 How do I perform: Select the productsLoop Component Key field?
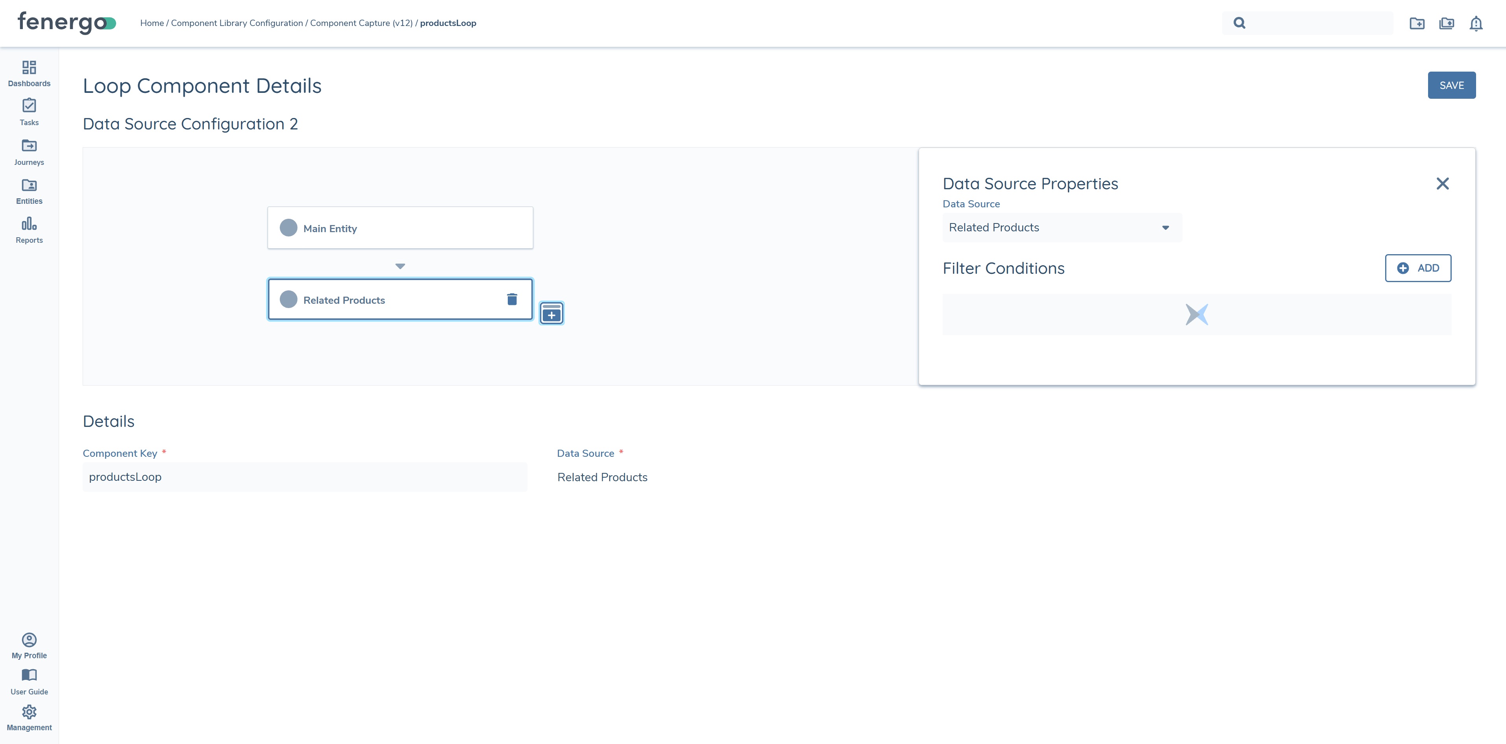pyautogui.click(x=305, y=477)
